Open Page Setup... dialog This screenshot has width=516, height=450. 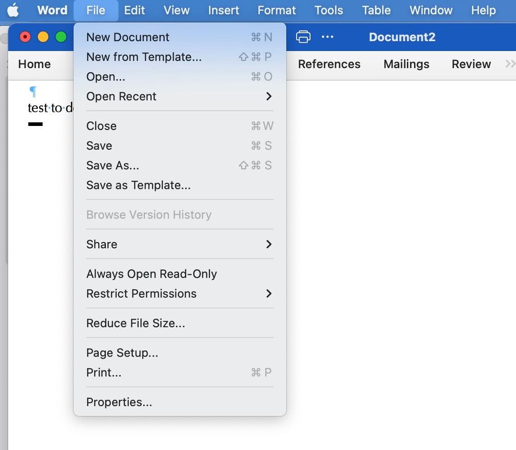(180, 352)
